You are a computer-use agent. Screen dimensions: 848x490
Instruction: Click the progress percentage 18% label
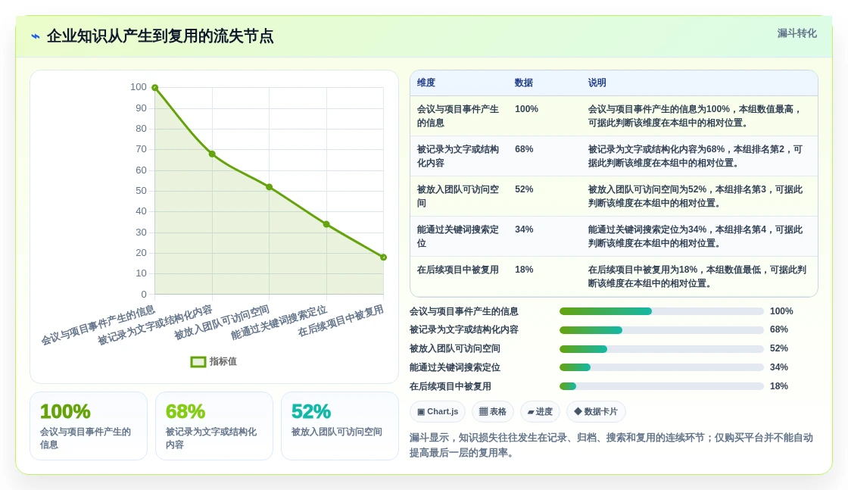(779, 386)
